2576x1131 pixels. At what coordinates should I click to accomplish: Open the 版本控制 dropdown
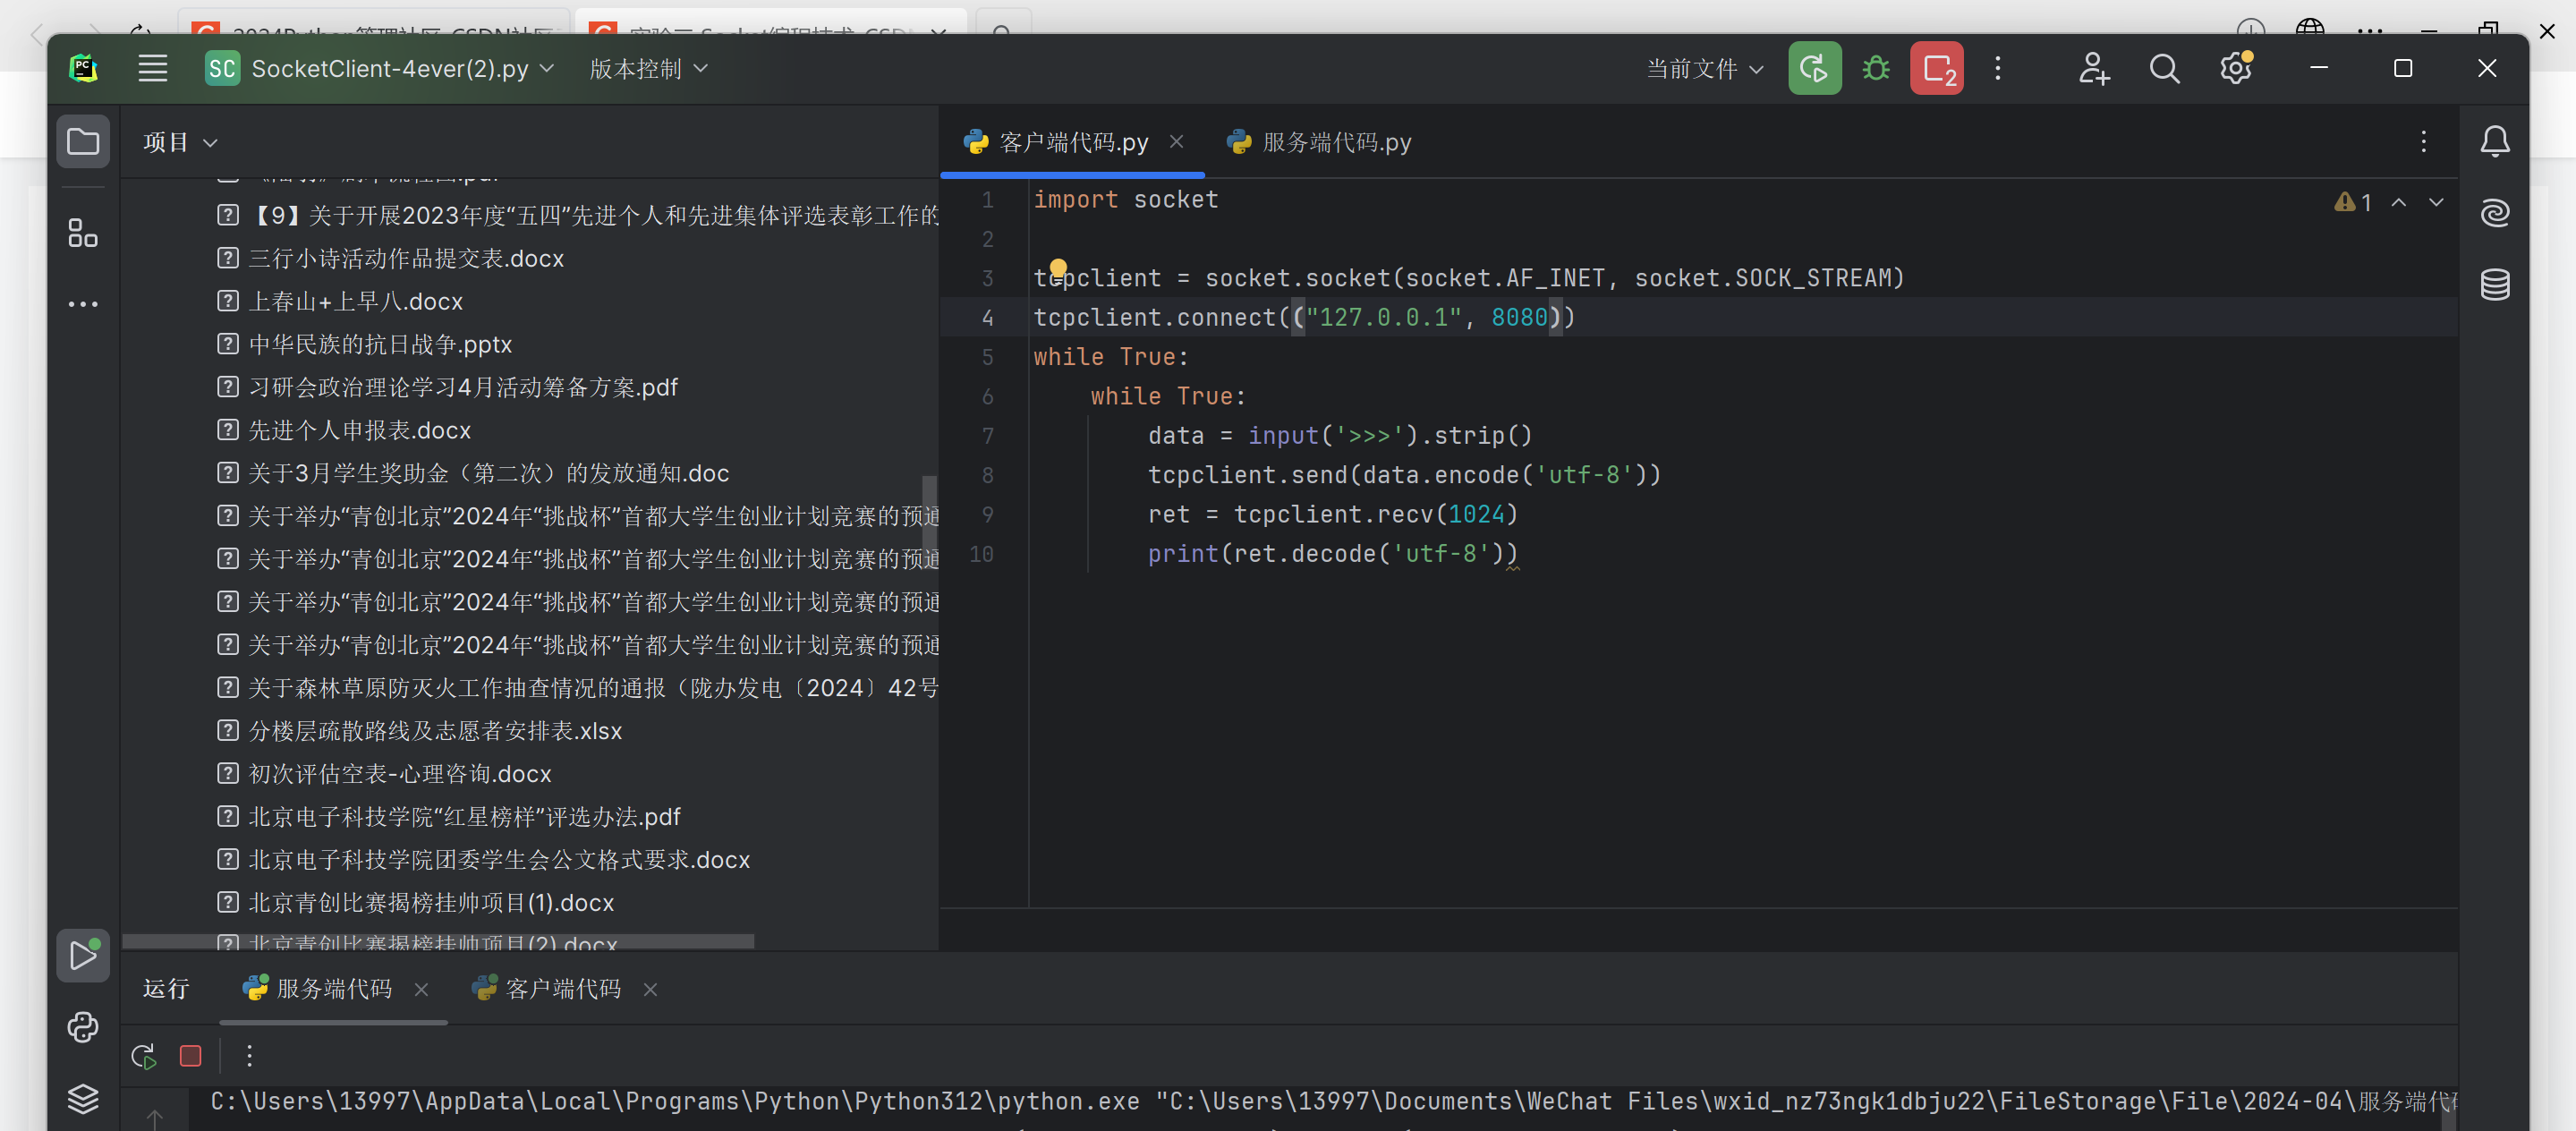[x=648, y=68]
